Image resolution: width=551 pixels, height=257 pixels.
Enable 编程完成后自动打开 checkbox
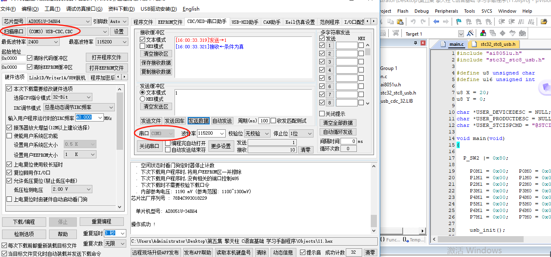[168, 143]
